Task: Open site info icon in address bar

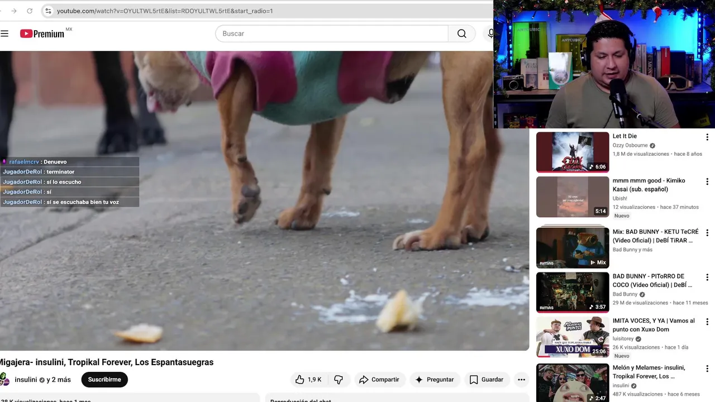Action: point(48,11)
